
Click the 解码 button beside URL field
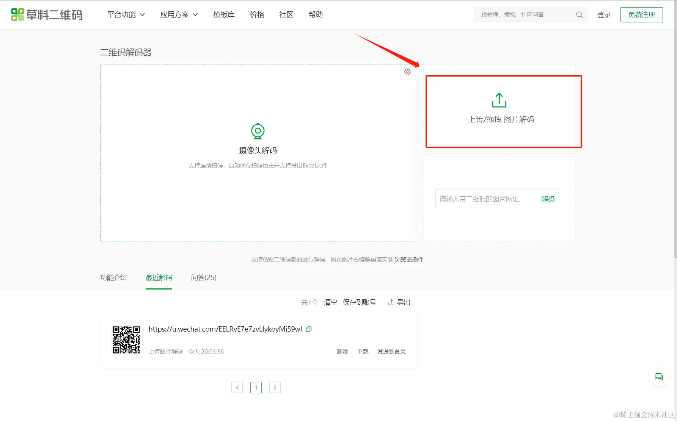(x=548, y=199)
